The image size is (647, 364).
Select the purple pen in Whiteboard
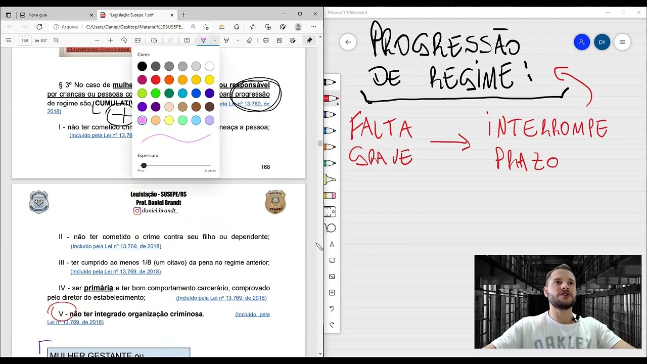tap(330, 115)
